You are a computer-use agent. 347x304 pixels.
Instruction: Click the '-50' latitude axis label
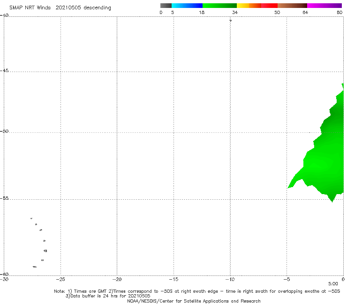pos(4,131)
